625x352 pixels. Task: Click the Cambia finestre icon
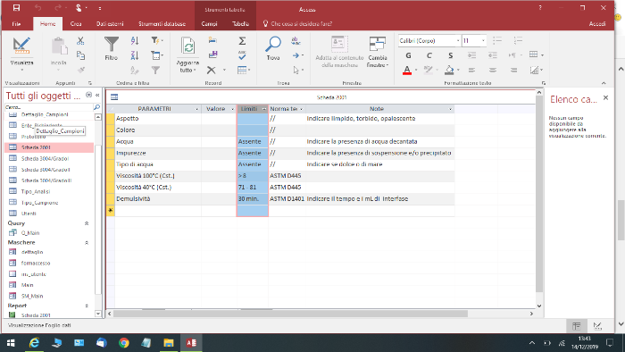(x=377, y=44)
